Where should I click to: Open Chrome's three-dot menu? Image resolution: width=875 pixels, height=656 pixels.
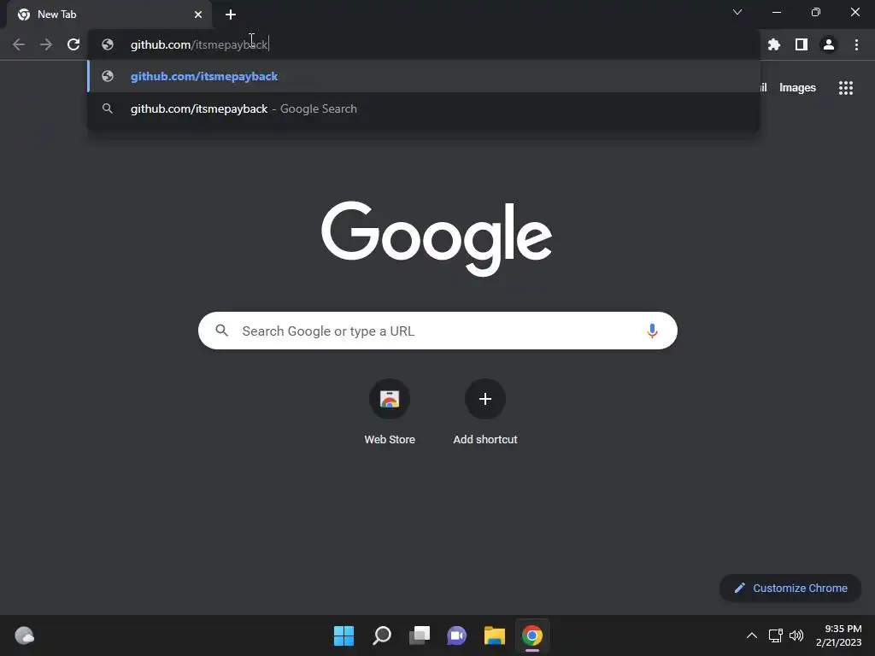tap(856, 44)
